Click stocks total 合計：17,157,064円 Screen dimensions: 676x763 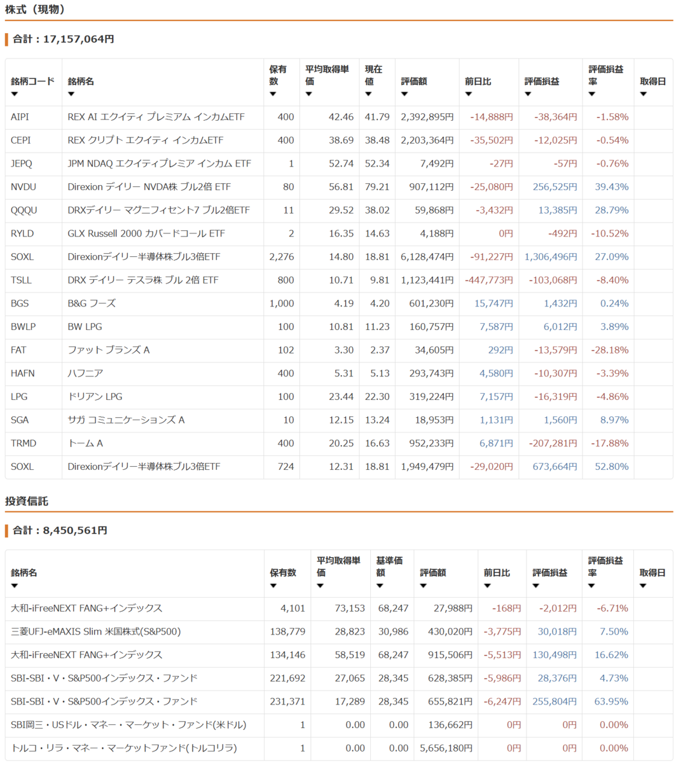(64, 39)
